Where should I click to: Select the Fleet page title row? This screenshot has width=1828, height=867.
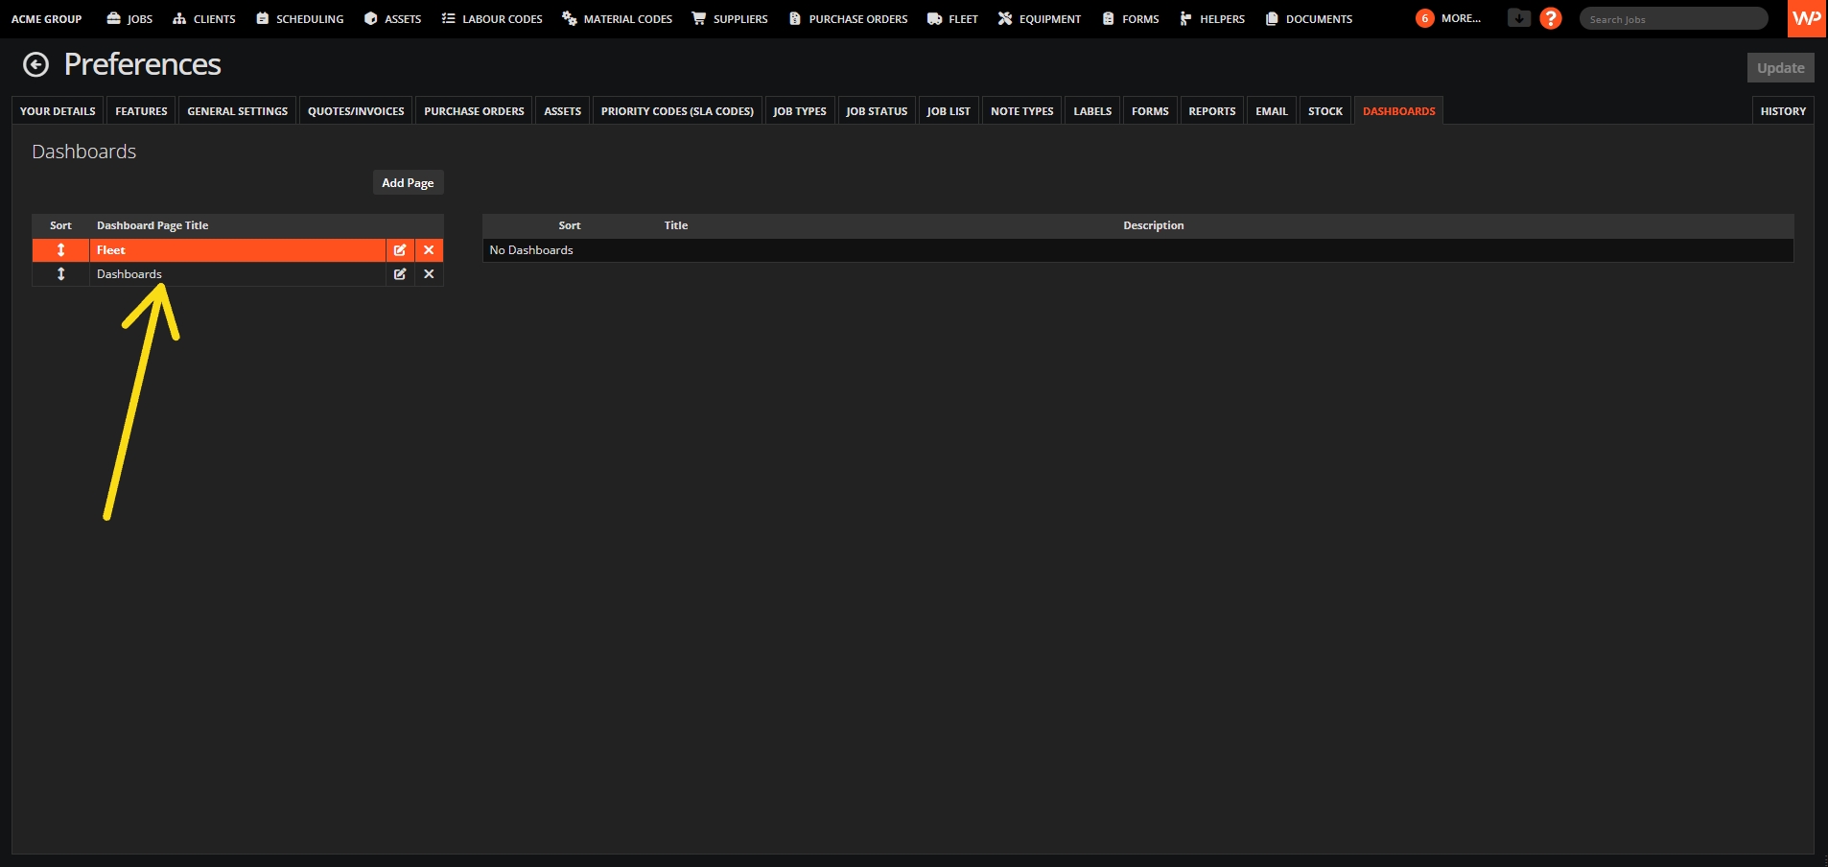[x=237, y=250]
